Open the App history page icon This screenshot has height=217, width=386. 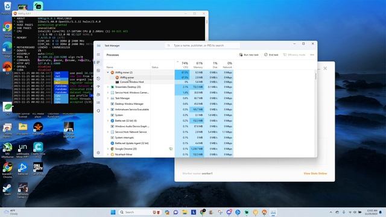pyautogui.click(x=98, y=79)
